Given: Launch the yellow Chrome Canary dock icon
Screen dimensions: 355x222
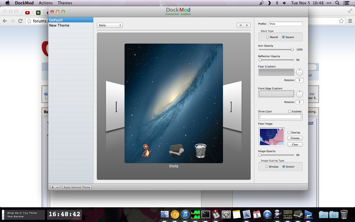Looking at the screenshot, I should [175, 215].
